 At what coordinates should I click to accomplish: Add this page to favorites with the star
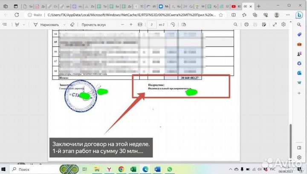[221, 15]
